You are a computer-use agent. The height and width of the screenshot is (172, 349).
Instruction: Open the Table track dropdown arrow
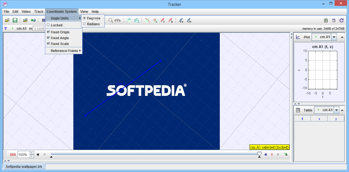pyautogui.click(x=336, y=110)
